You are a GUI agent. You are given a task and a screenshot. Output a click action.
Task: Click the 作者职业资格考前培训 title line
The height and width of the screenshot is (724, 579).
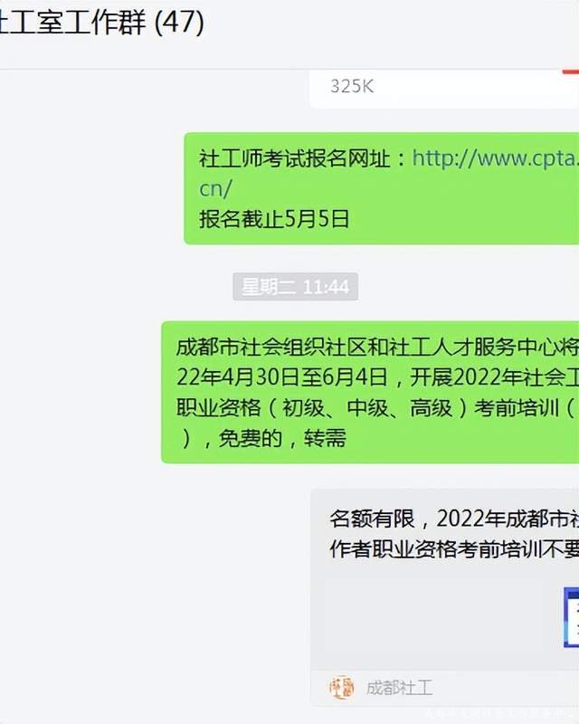[454, 549]
